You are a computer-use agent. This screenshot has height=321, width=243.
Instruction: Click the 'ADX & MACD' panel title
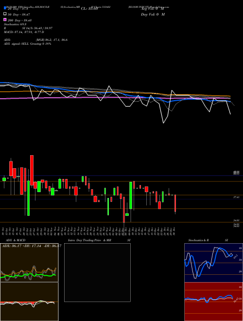16,240
